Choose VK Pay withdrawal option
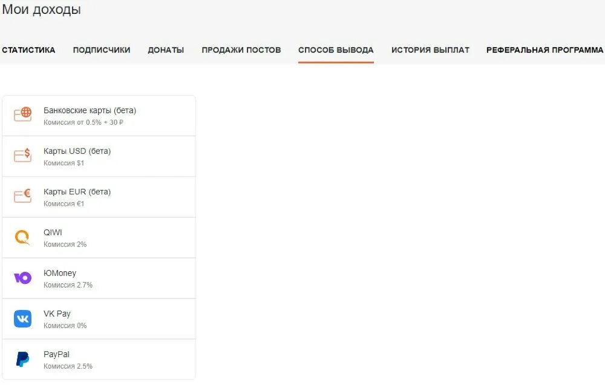Viewport: 605px width, 385px height. pyautogui.click(x=99, y=318)
